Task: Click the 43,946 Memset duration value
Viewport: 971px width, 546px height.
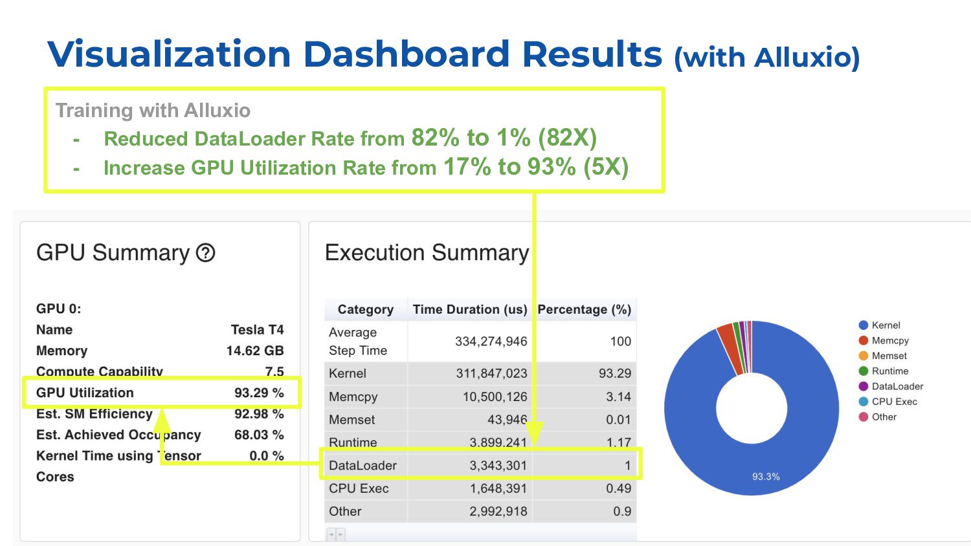Action: [507, 420]
